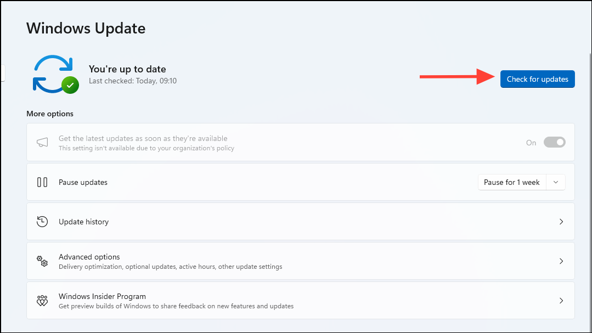Open the pause duration dropdown arrow

pos(556,182)
